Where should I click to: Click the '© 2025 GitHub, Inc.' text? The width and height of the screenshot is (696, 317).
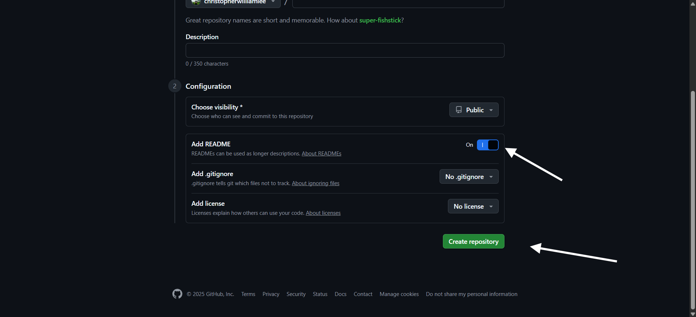[x=210, y=294]
